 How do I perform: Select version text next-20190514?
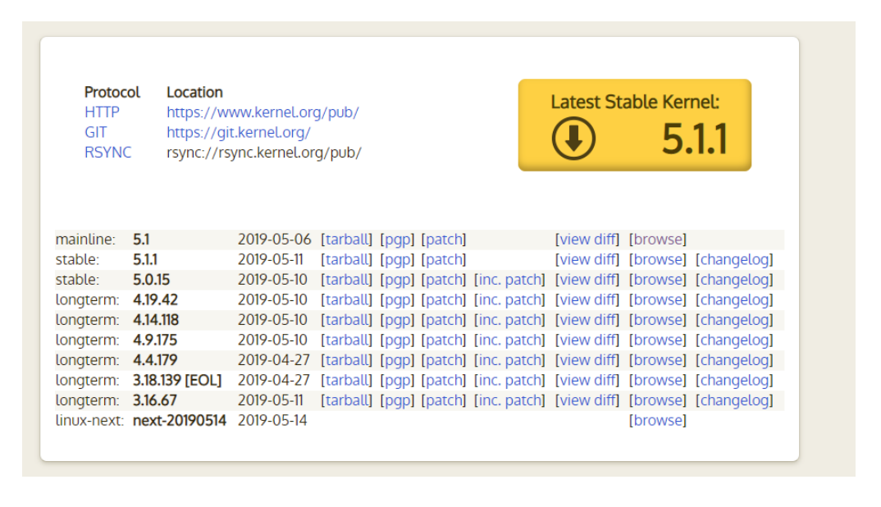(179, 420)
